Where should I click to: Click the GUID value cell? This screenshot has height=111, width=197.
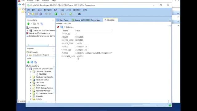pyautogui.click(x=94, y=53)
